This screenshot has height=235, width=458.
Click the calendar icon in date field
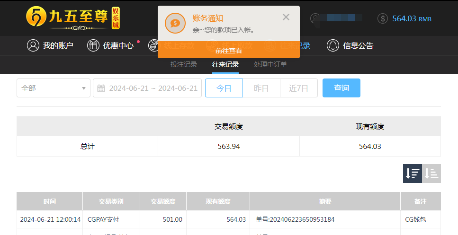click(x=101, y=88)
